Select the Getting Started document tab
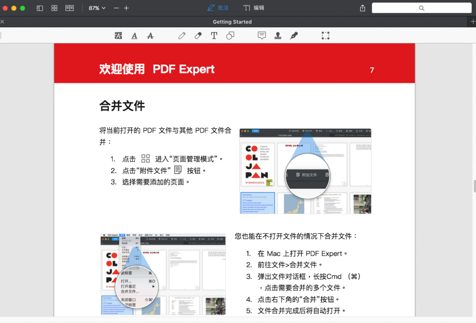Screen dimensions: 476x323 point(232,22)
